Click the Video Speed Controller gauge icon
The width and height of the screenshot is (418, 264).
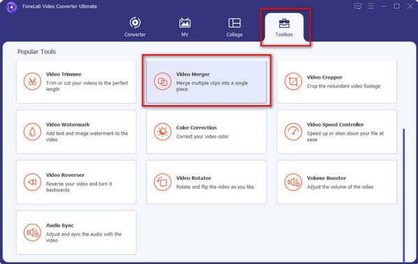click(x=293, y=132)
